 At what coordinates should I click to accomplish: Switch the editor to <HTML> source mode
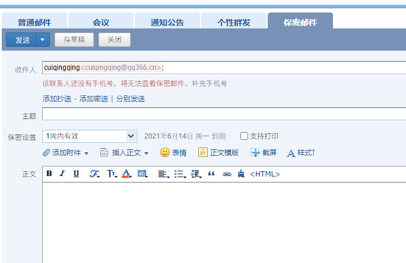(x=265, y=174)
